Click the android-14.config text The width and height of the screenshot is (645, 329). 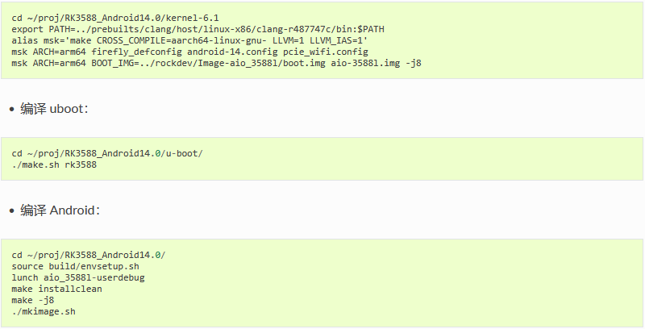point(232,52)
